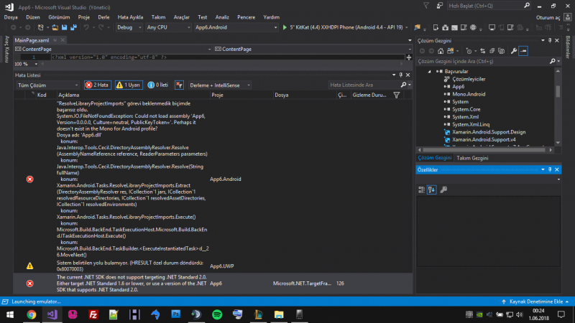Click Oturum aç sign-in link

(x=548, y=17)
